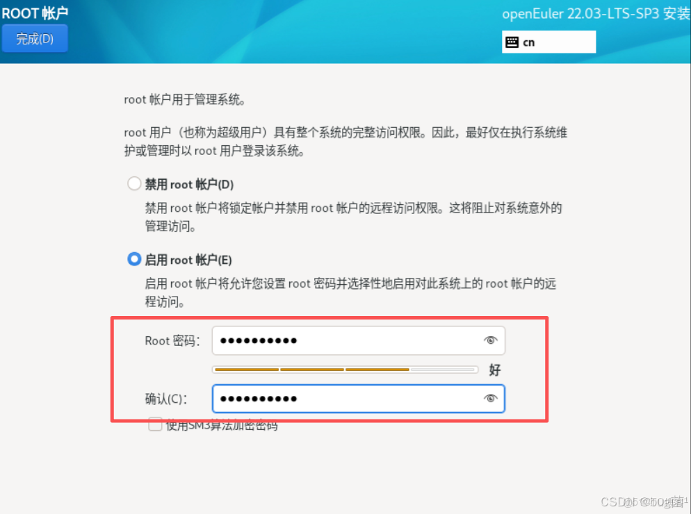The height and width of the screenshot is (514, 691).
Task: Click the keyboard icon beside cn
Action: click(x=512, y=42)
